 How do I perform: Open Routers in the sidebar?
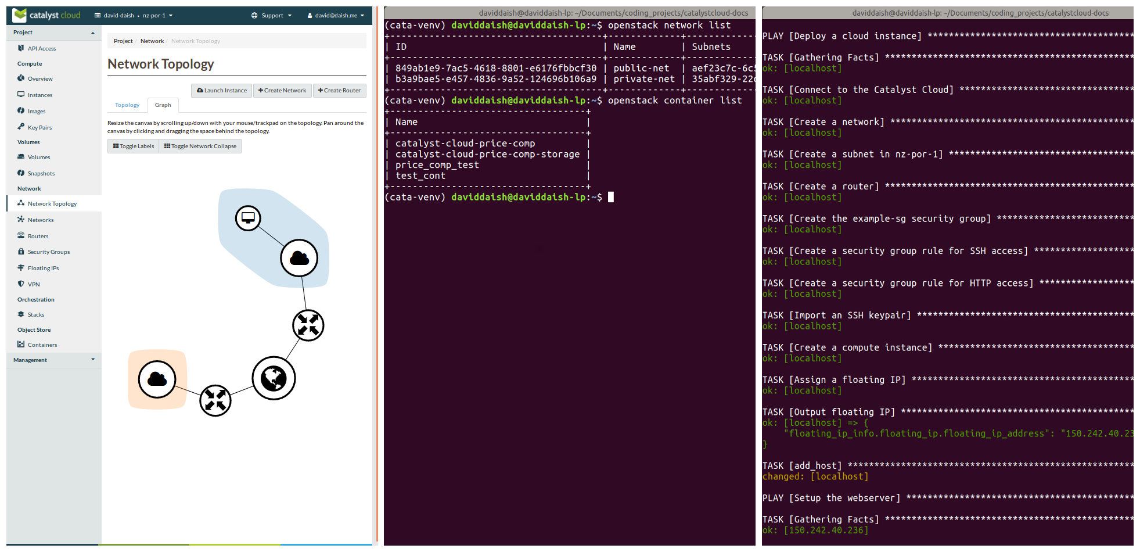tap(33, 236)
